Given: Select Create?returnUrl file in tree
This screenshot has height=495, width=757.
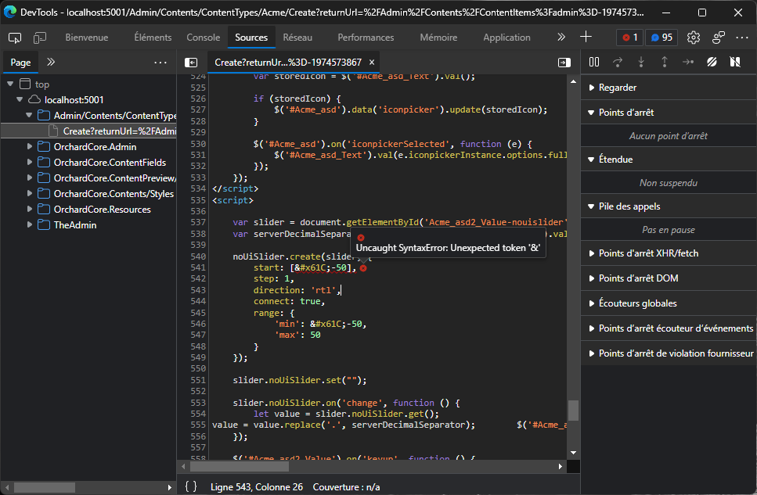Looking at the screenshot, I should click(x=117, y=131).
